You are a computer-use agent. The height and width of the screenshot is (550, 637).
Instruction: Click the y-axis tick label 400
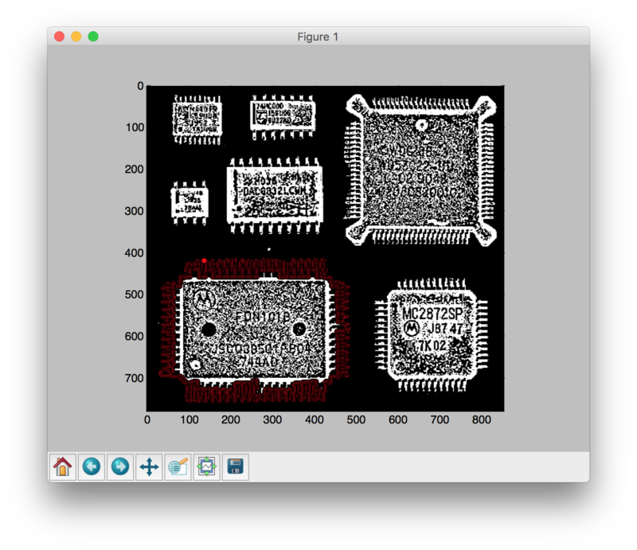pyautogui.click(x=135, y=253)
